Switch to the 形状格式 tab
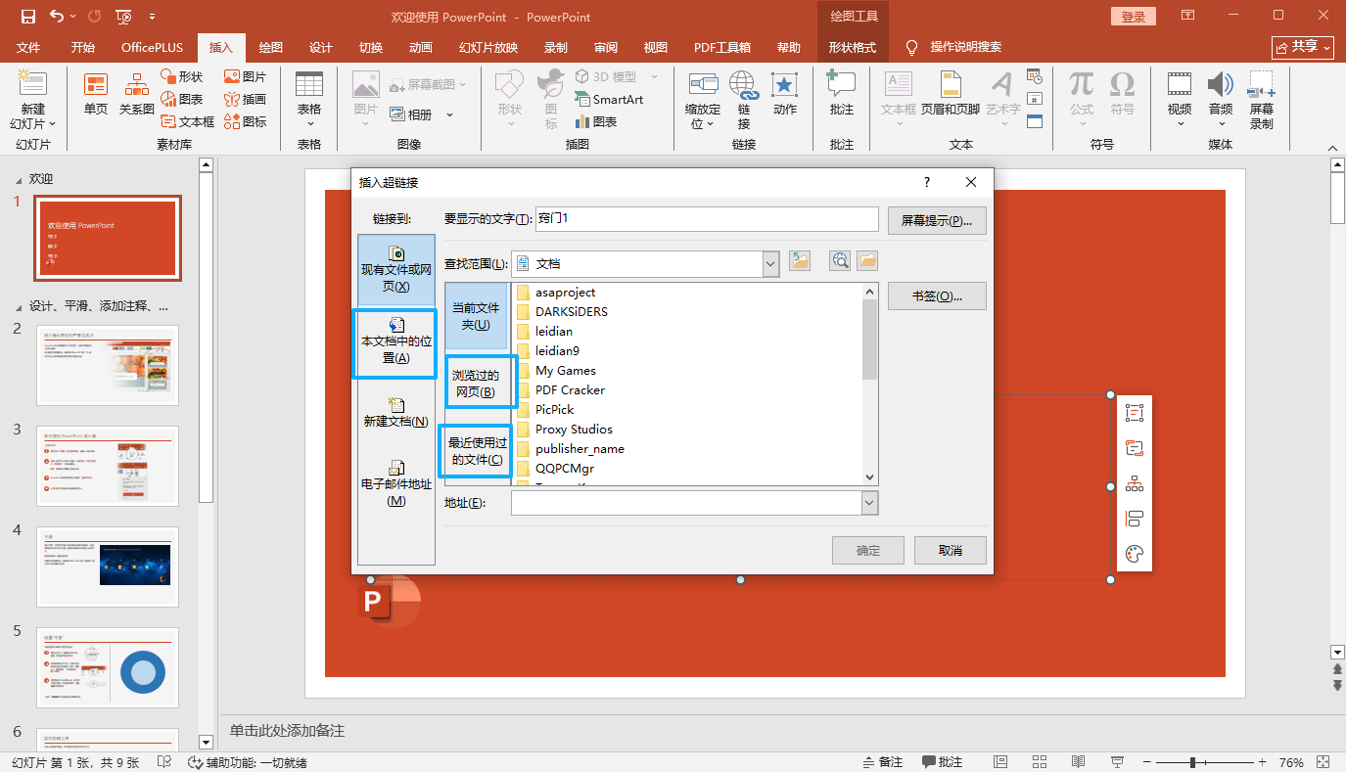This screenshot has width=1346, height=772. point(853,48)
